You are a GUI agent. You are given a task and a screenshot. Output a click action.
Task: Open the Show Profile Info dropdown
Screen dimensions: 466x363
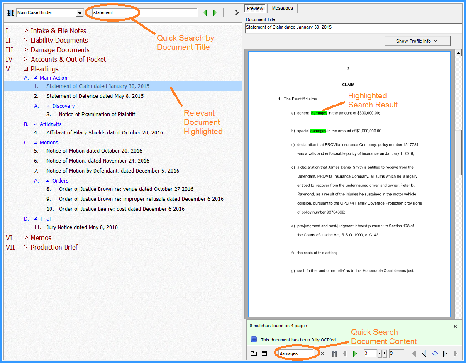click(417, 41)
